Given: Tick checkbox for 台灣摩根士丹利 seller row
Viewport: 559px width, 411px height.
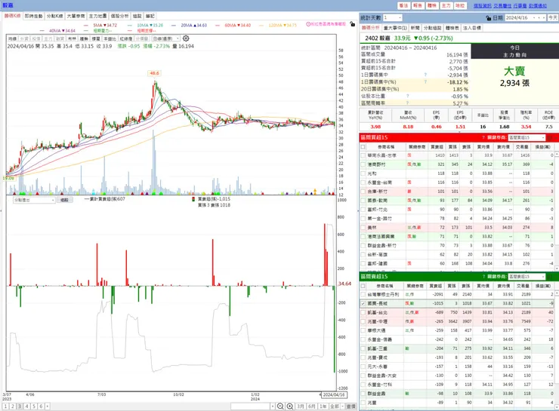Looking at the screenshot, I should 363,295.
